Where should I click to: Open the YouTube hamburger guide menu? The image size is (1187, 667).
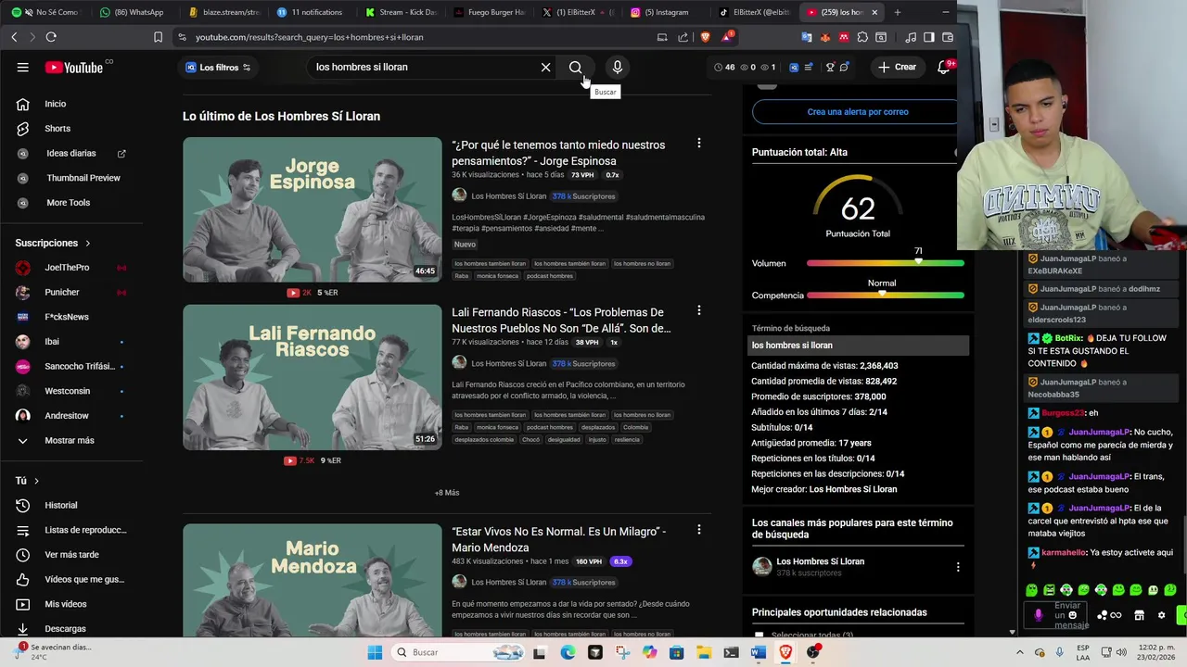[x=22, y=67]
